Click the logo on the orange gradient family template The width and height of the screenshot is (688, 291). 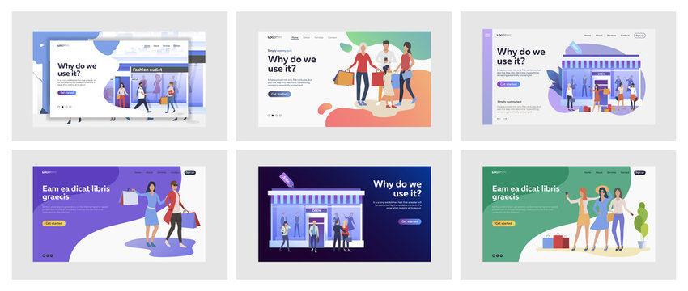[274, 38]
